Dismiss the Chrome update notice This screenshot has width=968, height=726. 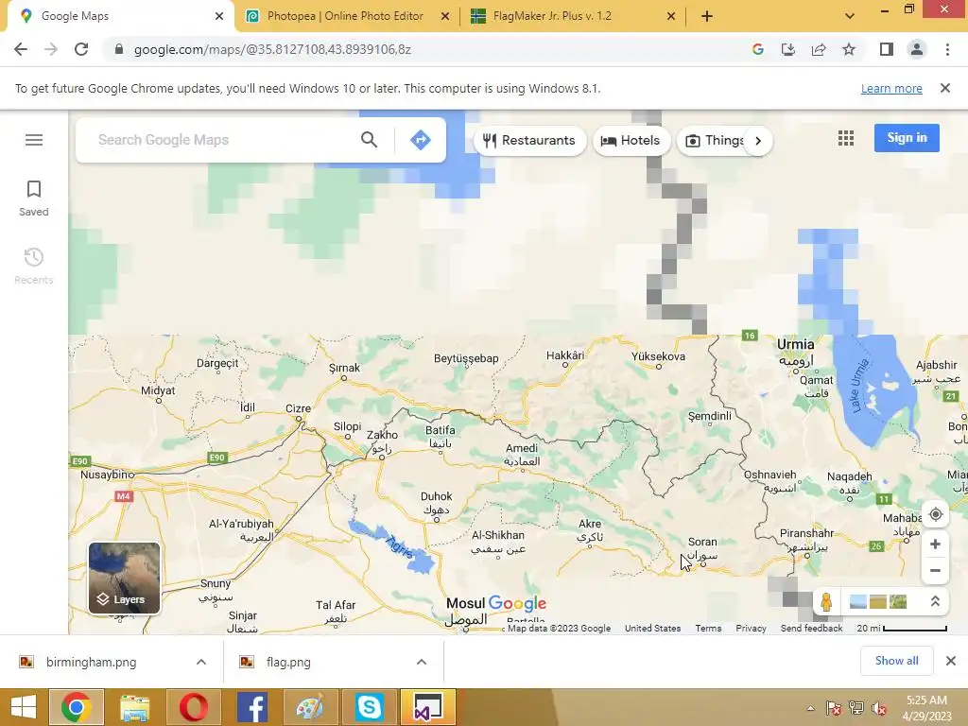point(945,88)
